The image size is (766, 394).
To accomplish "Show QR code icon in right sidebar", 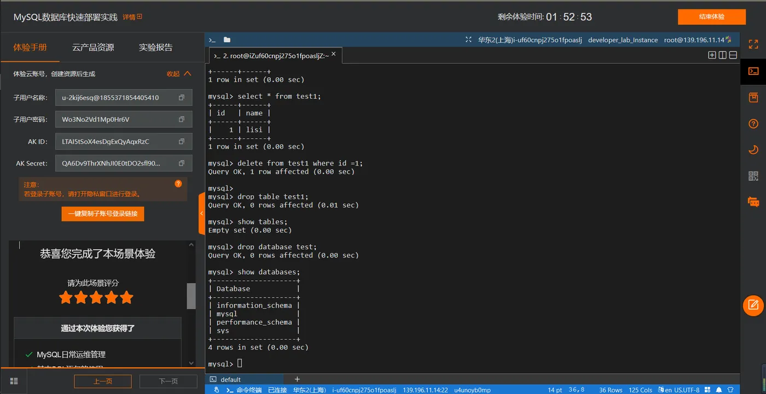I will click(753, 176).
